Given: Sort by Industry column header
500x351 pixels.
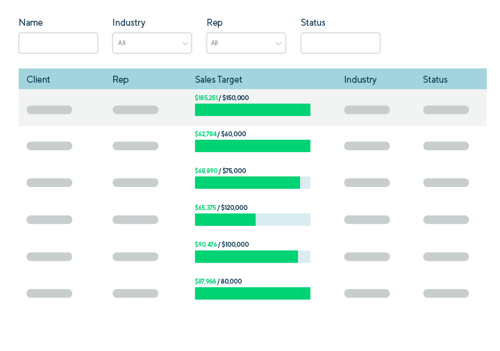Looking at the screenshot, I should point(360,79).
